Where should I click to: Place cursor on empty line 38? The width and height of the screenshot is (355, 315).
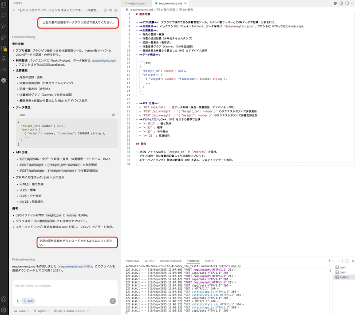[245, 164]
